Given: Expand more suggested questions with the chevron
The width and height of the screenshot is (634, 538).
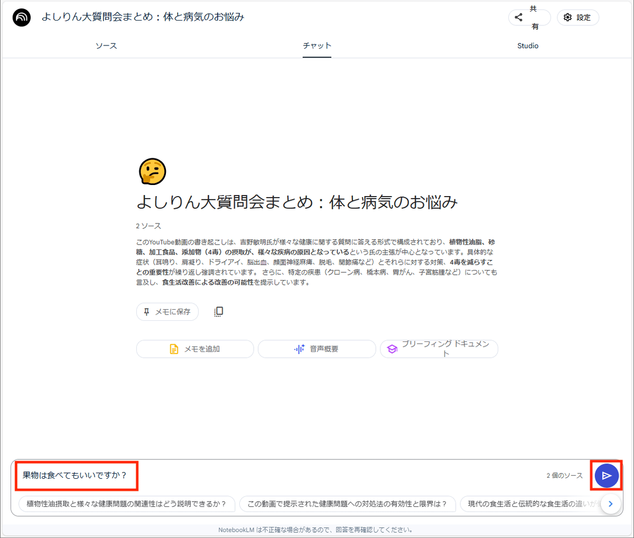Looking at the screenshot, I should [610, 504].
